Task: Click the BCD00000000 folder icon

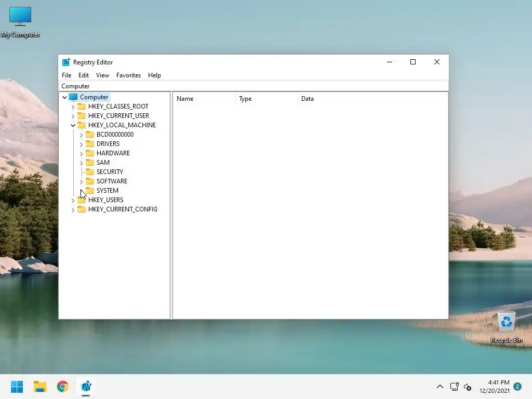Action: (89, 135)
